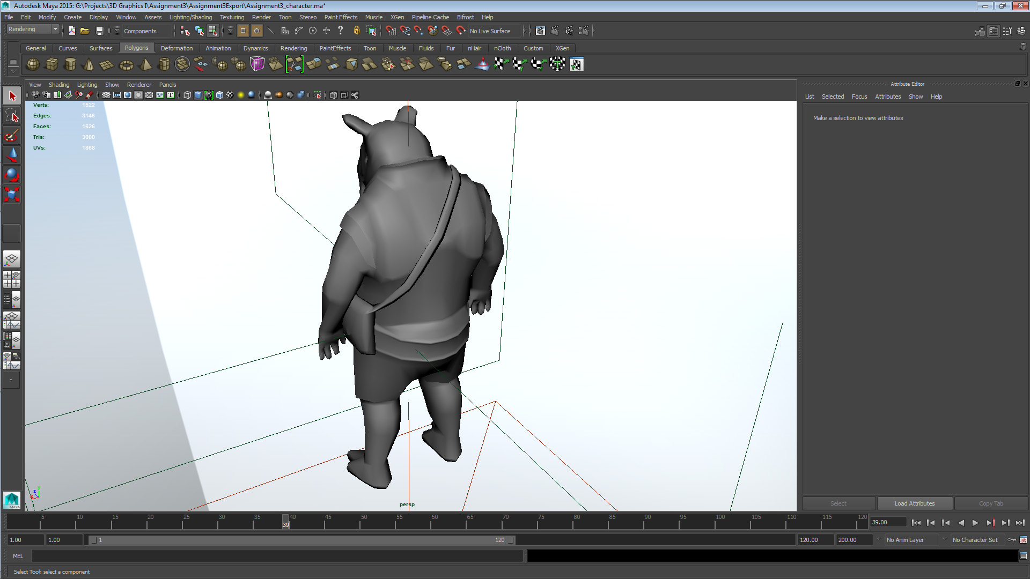Screen dimensions: 1030x579
Task: Switch to the Dynamics shelf tab
Action: tap(255, 48)
